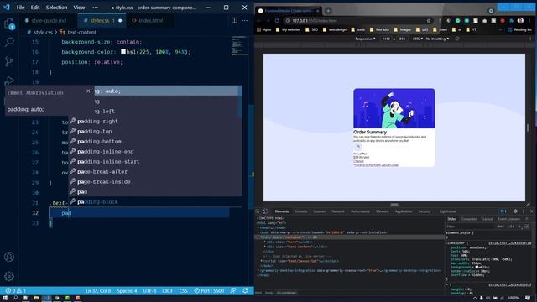Click Port : 5500 Live Server status
The image size is (537, 302).
(209, 291)
